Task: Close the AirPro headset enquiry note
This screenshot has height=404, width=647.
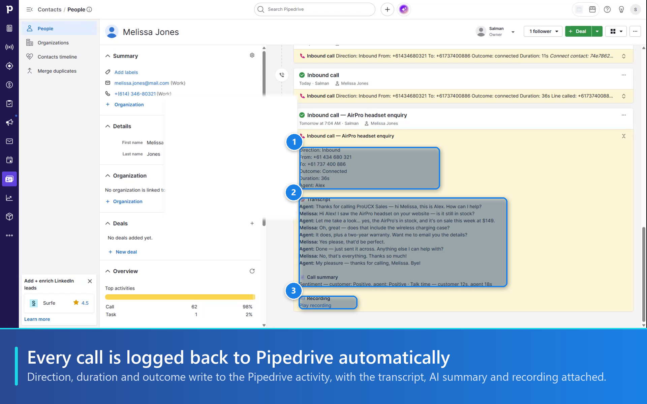Action: [624, 136]
